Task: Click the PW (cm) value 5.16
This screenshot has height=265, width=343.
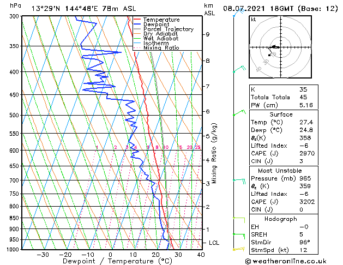Action: [x=306, y=105]
